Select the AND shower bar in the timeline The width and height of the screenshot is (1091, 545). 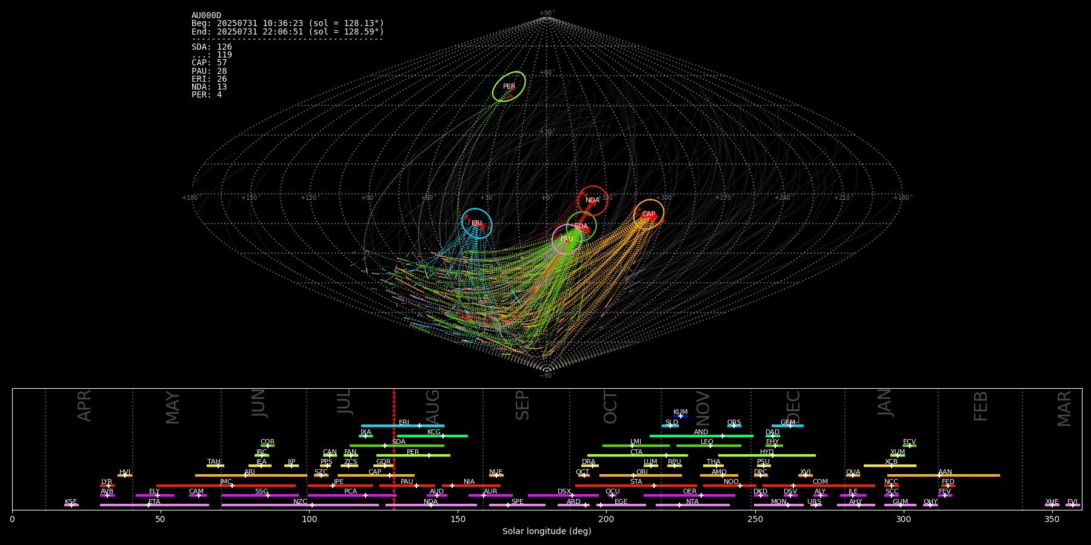[701, 435]
